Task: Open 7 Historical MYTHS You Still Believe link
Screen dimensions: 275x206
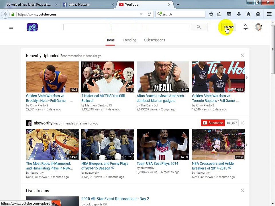Action: (103, 98)
